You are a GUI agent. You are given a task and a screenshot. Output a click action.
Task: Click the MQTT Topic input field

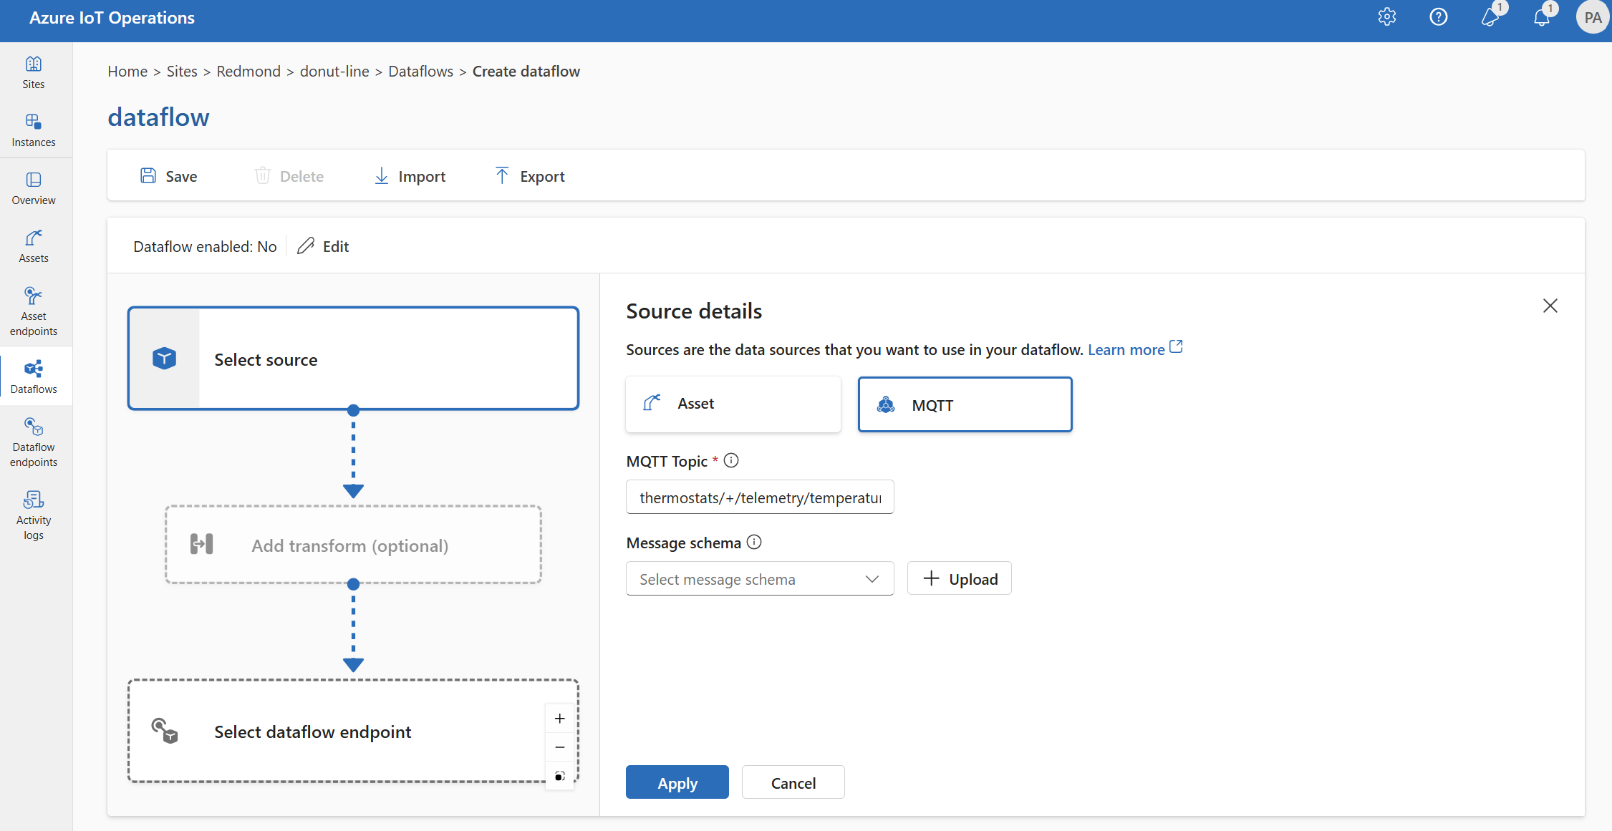pos(758,496)
